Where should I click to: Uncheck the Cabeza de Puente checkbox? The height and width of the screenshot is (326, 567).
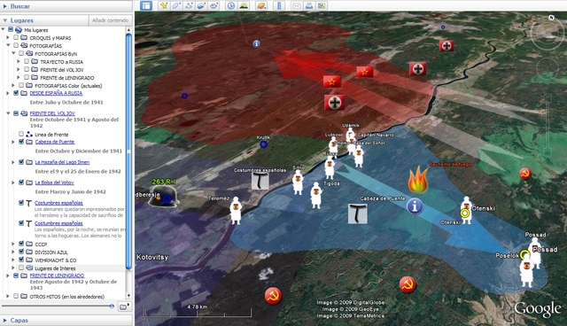point(21,142)
